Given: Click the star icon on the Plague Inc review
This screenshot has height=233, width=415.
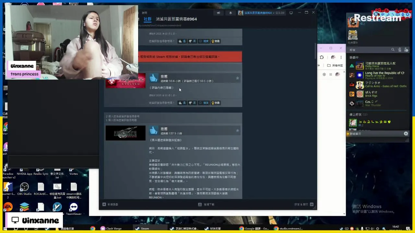Looking at the screenshot, I should click(x=237, y=78).
